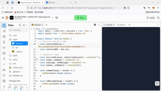Open the editor pane three-dot menu
This screenshot has height=91, width=161.
click(x=99, y=25)
